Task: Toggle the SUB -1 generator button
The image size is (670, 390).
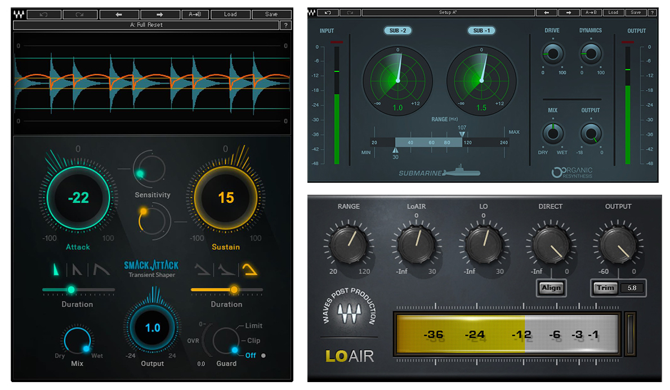Action: pos(481,31)
